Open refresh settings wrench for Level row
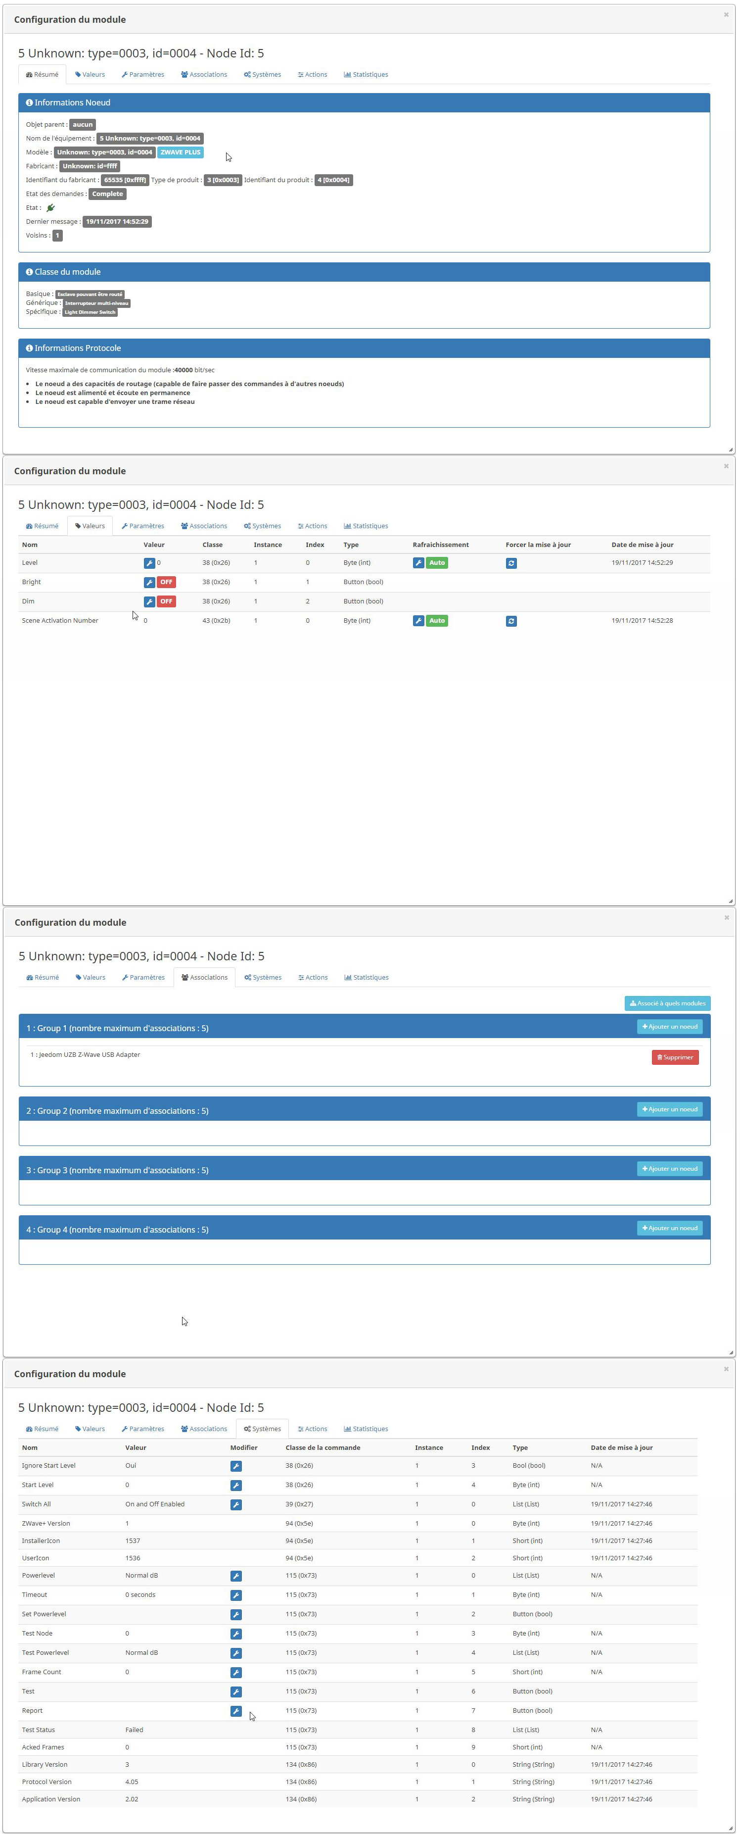 click(418, 562)
